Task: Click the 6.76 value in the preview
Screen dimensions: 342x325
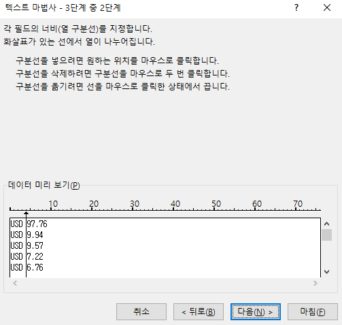Action: 35,268
